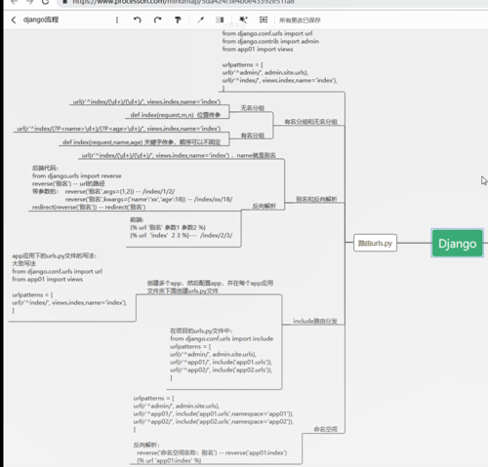Screen dimensions: 488x467
Task: Select the def index(request,name,age) 关键字传参 node
Action: 142,142
